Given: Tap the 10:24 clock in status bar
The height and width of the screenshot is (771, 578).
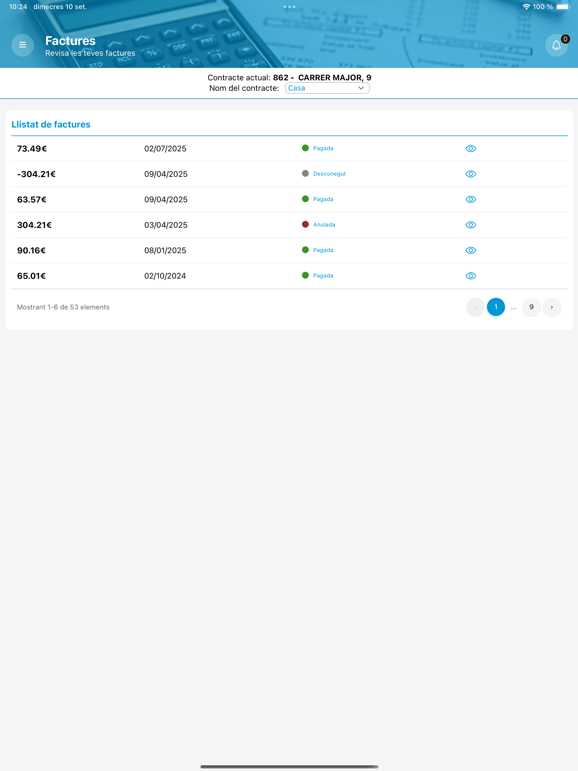Looking at the screenshot, I should pyautogui.click(x=18, y=7).
